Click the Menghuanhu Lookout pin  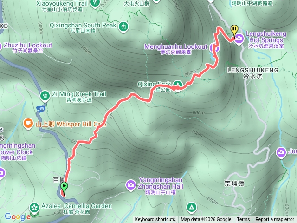[214, 47]
